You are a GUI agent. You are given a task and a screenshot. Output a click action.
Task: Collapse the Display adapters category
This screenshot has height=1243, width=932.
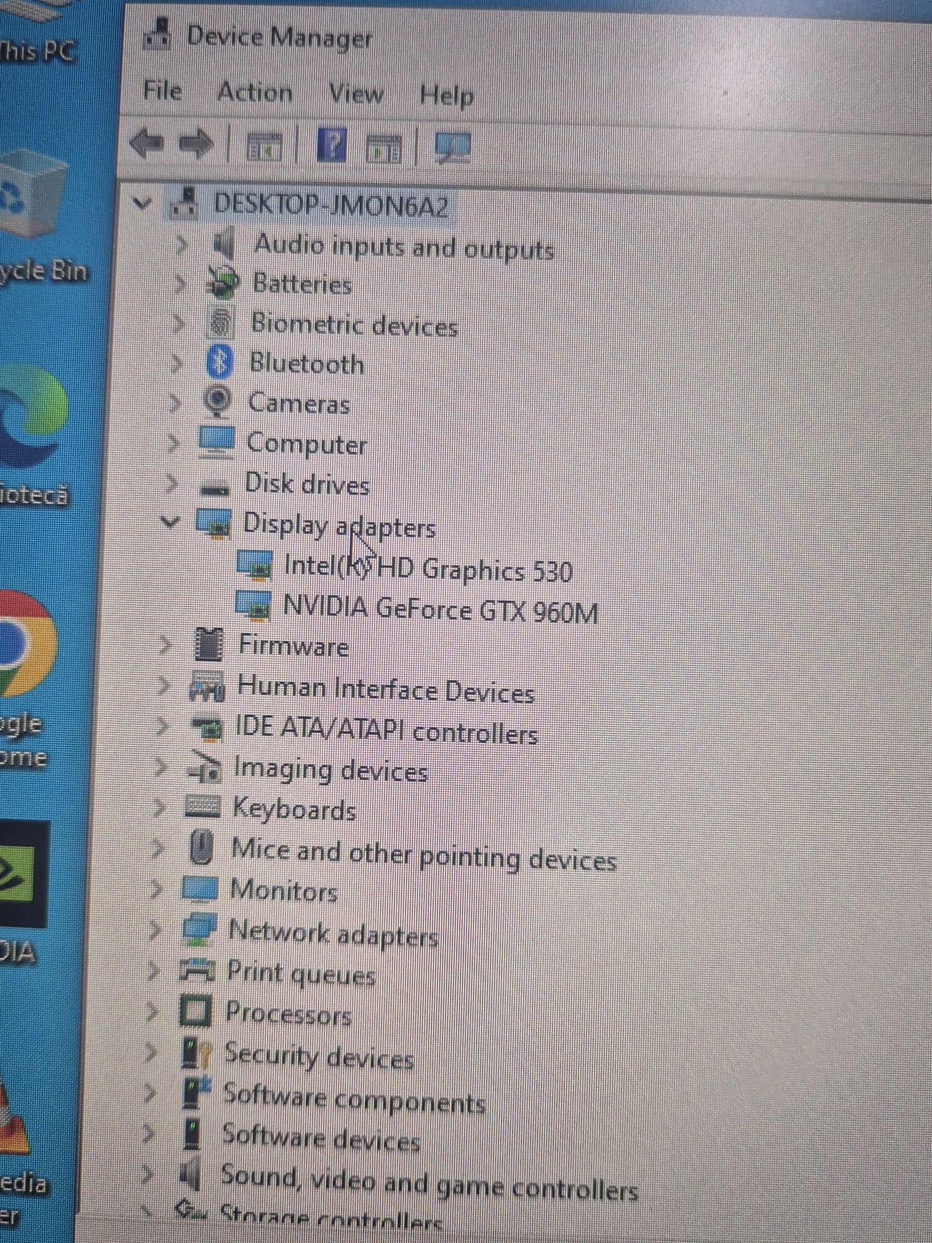pyautogui.click(x=170, y=521)
